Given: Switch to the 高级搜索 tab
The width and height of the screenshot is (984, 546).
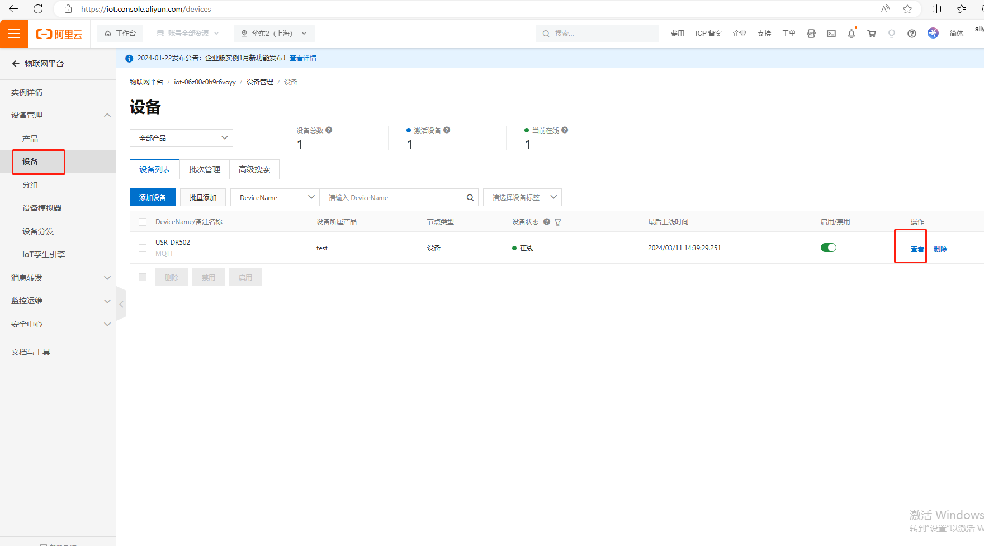Looking at the screenshot, I should coord(254,169).
